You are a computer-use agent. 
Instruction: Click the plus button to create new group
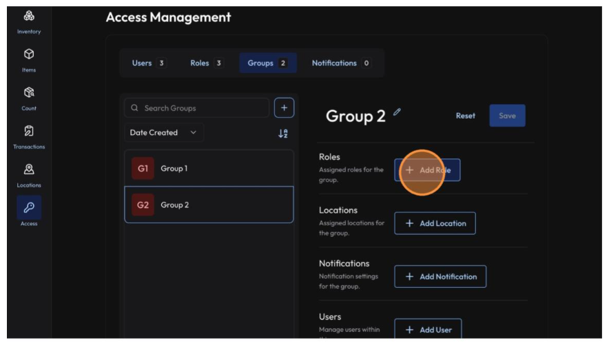(x=284, y=108)
